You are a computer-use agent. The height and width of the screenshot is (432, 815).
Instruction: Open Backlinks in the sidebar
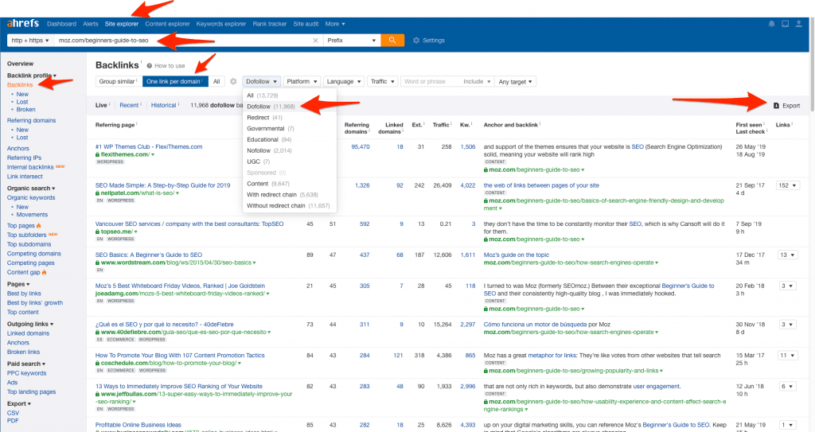pos(20,85)
